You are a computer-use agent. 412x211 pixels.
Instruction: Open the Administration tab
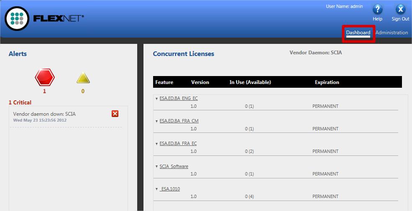[x=392, y=33]
